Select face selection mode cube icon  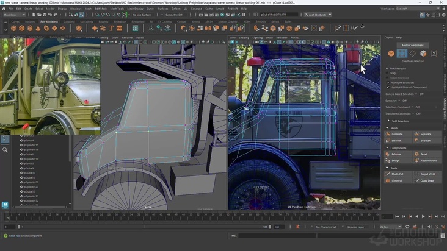(x=423, y=53)
